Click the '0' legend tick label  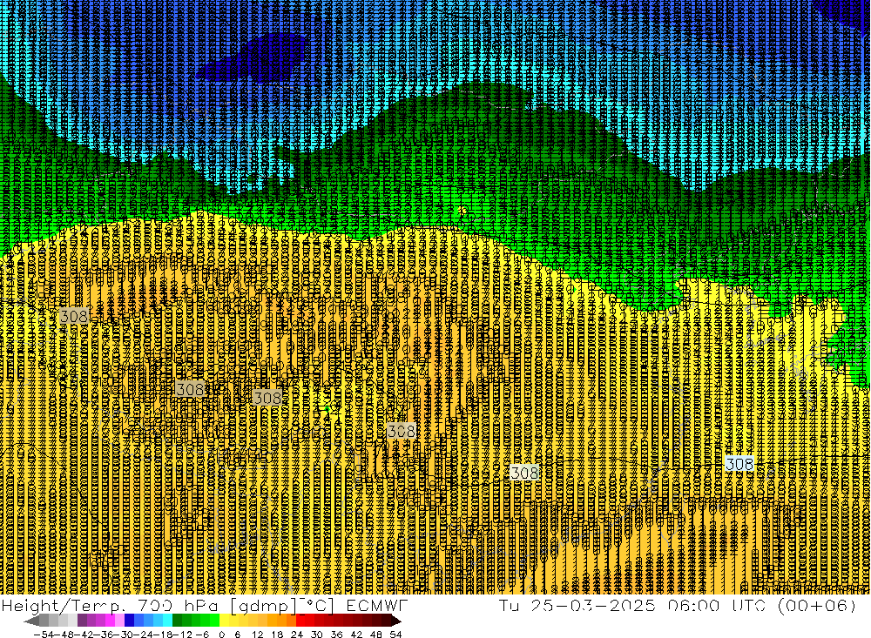(221, 635)
